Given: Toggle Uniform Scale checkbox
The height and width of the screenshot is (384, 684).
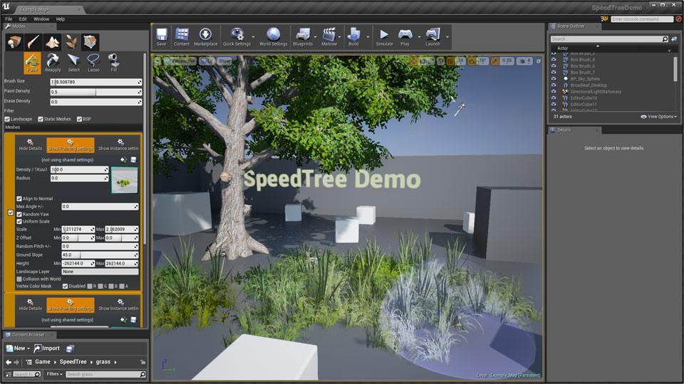Looking at the screenshot, I should (x=19, y=222).
